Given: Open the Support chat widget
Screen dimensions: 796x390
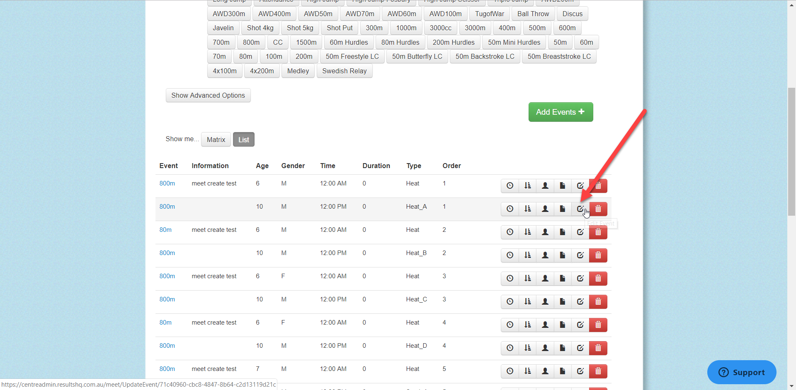Looking at the screenshot, I should click(742, 372).
